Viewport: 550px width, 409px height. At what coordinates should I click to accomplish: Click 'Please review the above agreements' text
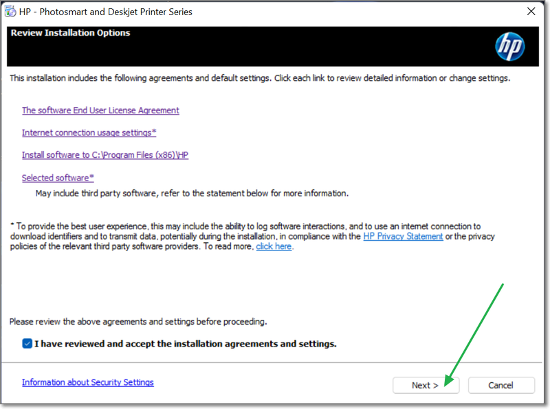[x=138, y=321]
